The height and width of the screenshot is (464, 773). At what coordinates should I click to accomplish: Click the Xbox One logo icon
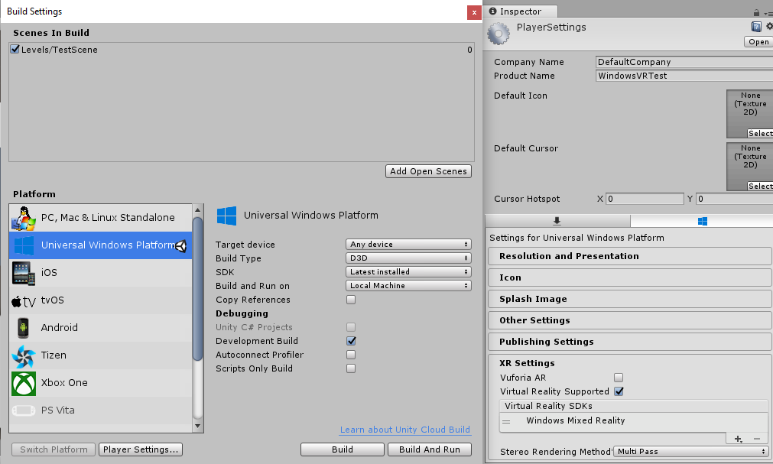click(24, 384)
